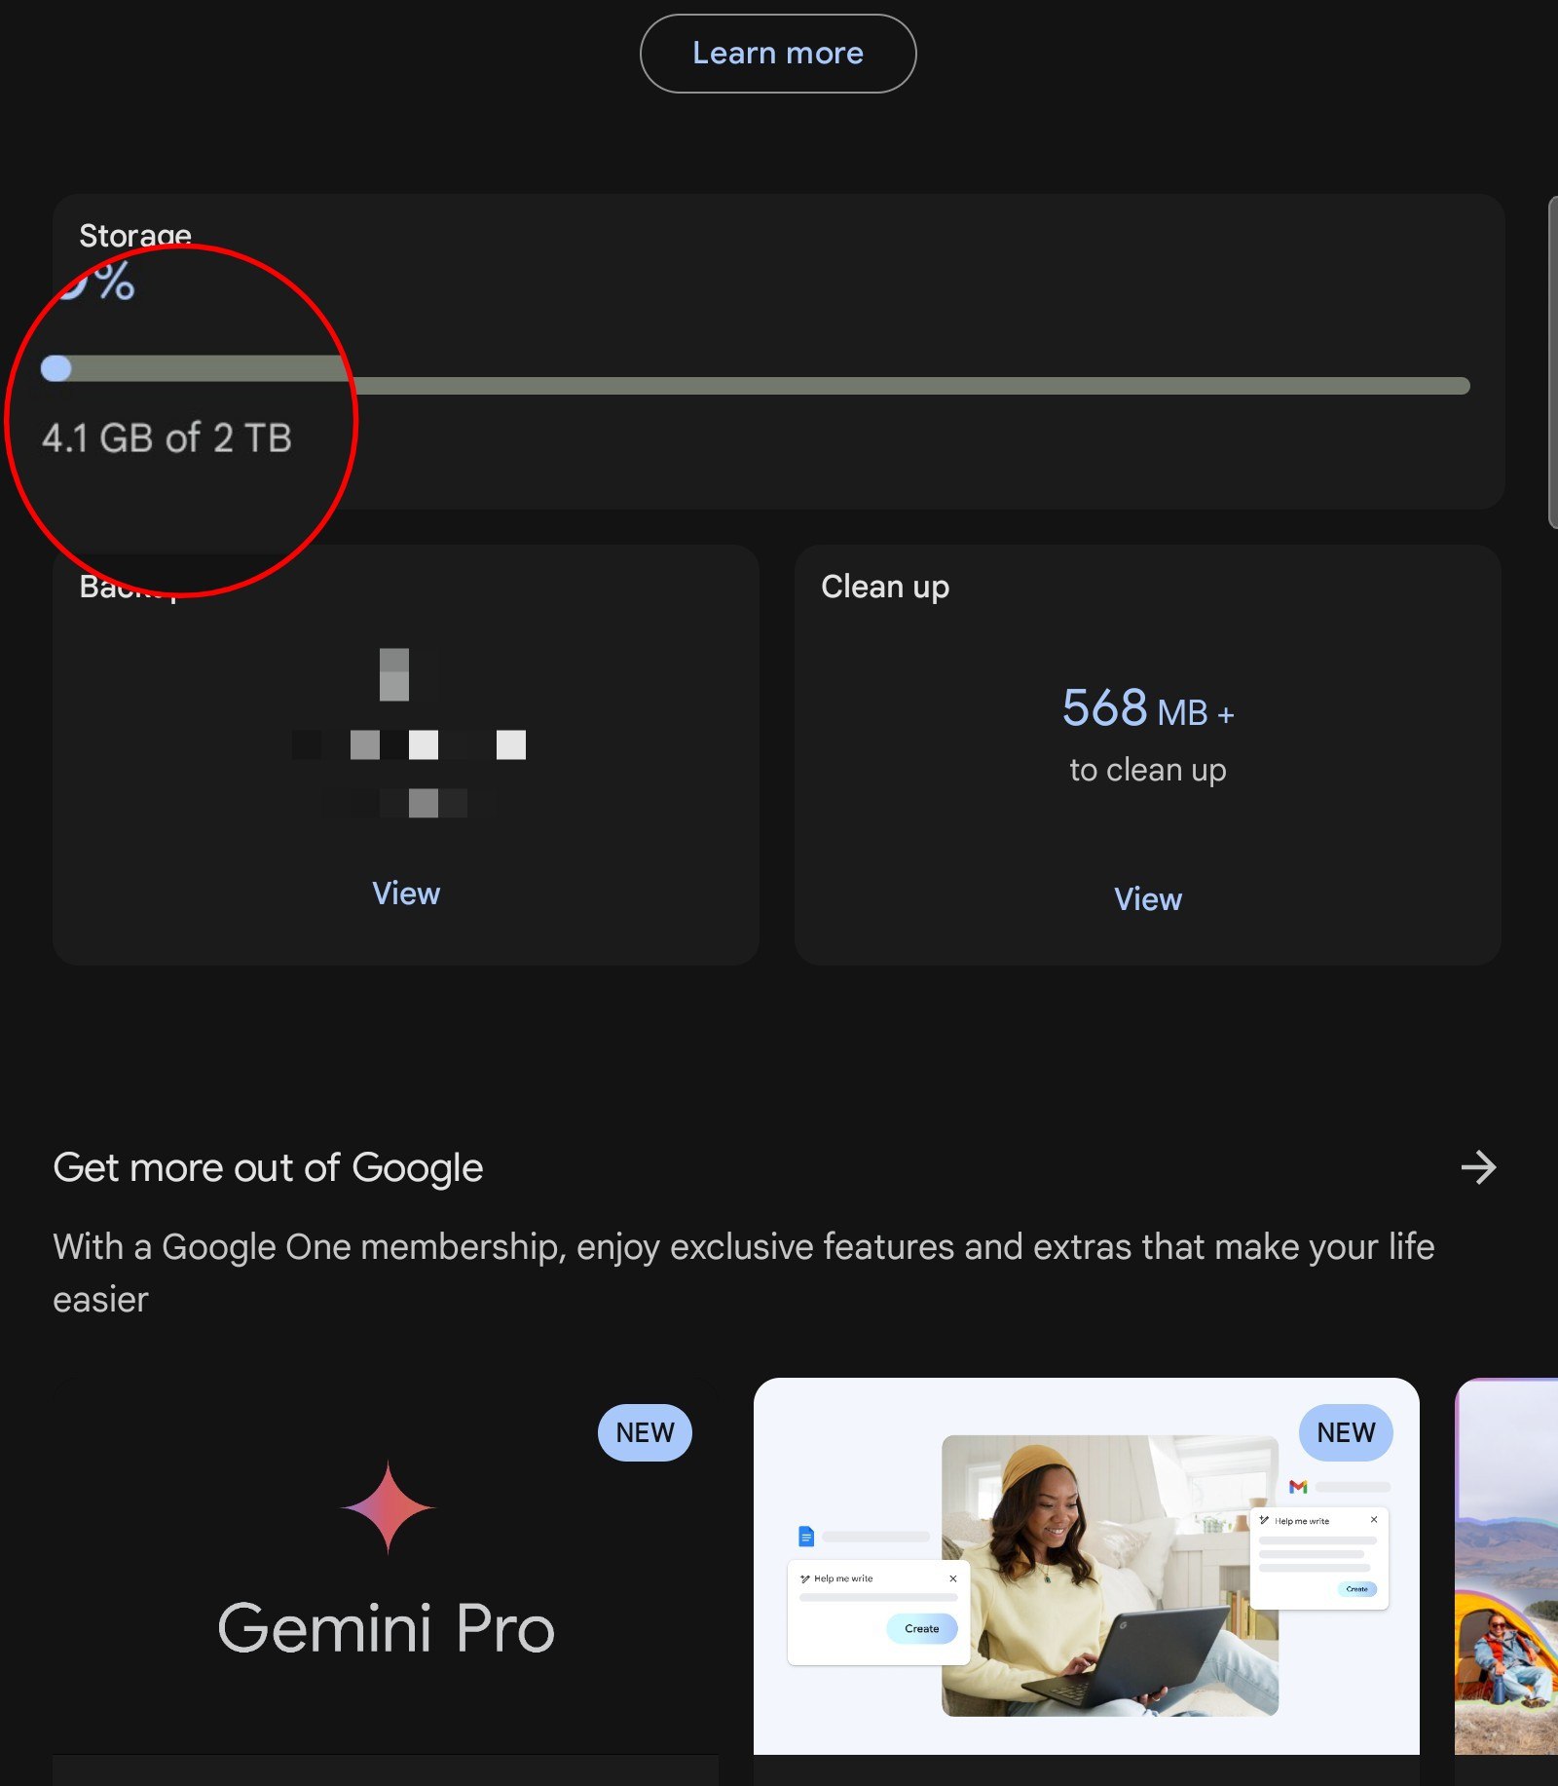Click NEW badge on Gemini Pro card
Screen dimensions: 1558x1786
point(645,1432)
